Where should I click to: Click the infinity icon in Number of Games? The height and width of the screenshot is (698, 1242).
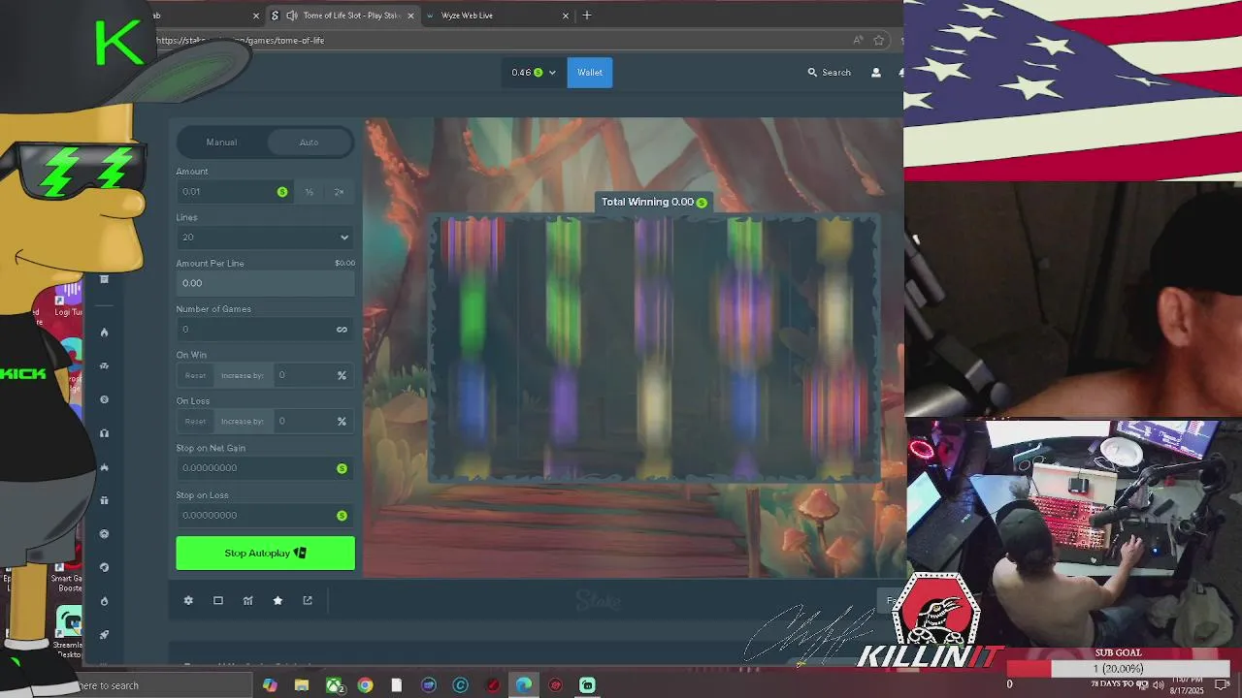click(342, 330)
